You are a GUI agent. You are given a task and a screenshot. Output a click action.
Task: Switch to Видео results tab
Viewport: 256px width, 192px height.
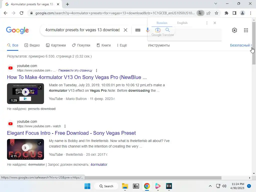click(x=32, y=45)
